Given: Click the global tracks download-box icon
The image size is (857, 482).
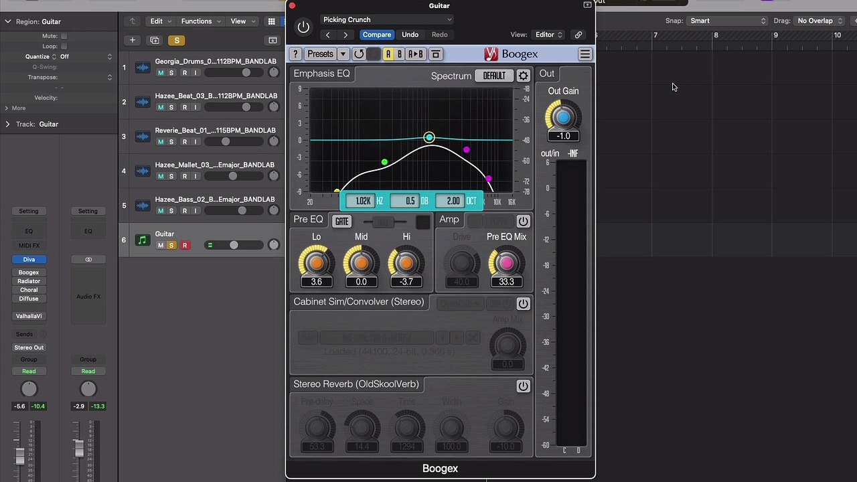Looking at the screenshot, I should (x=272, y=40).
